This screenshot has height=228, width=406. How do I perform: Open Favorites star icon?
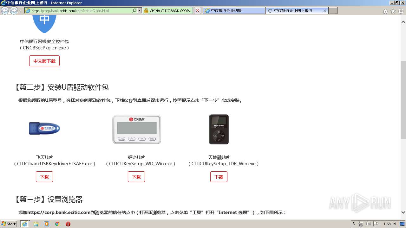pos(393,11)
